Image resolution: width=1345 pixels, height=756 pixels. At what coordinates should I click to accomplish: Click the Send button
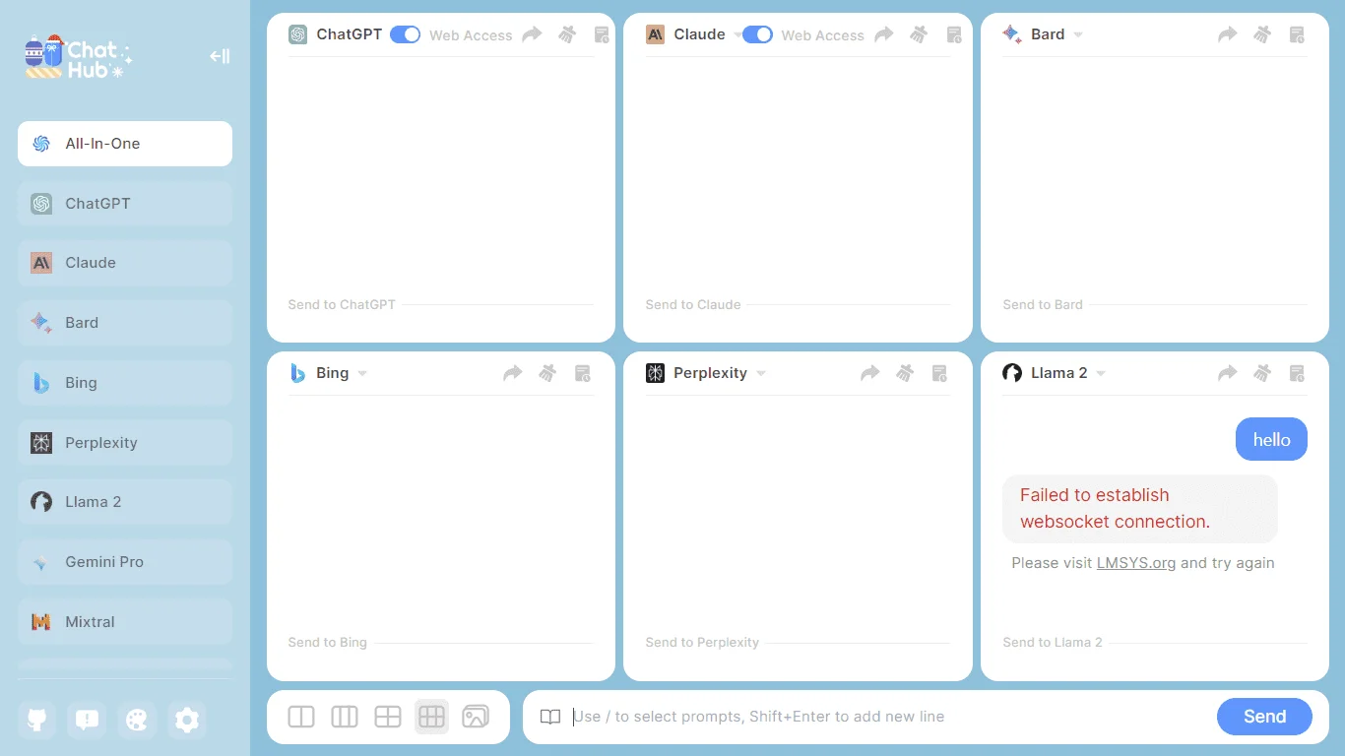point(1264,717)
